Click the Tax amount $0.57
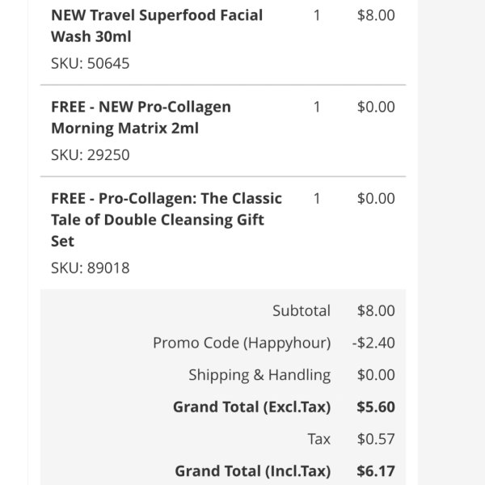This screenshot has height=485, width=485. coord(376,439)
